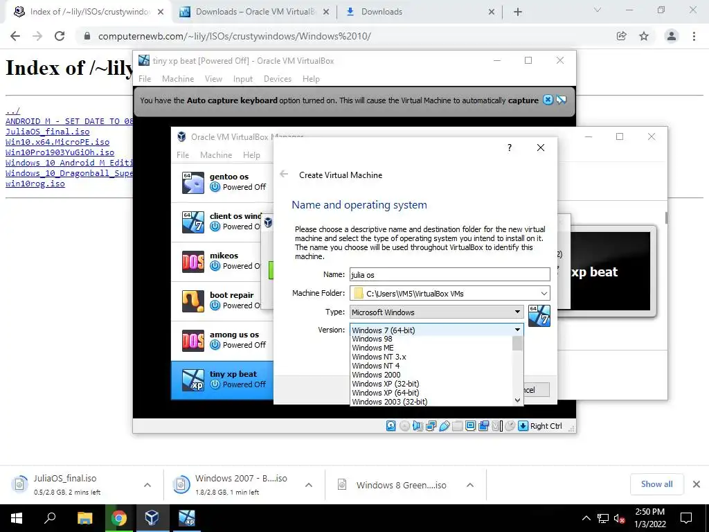Open tiny xp VM taskbar icon
This screenshot has height=532, width=709.
click(x=186, y=518)
